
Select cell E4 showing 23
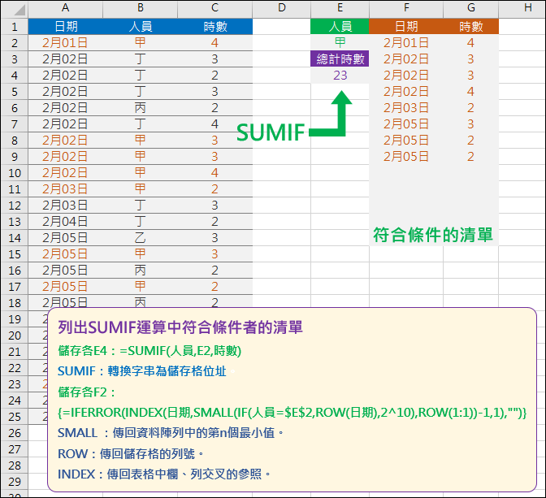[340, 76]
